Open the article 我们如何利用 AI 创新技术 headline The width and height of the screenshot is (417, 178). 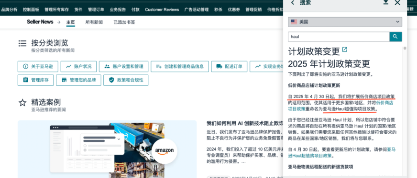tap(245, 123)
